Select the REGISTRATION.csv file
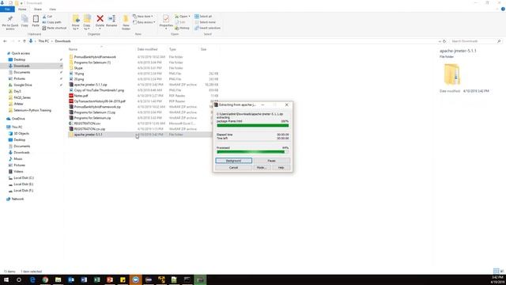506x285 pixels. pos(87,123)
